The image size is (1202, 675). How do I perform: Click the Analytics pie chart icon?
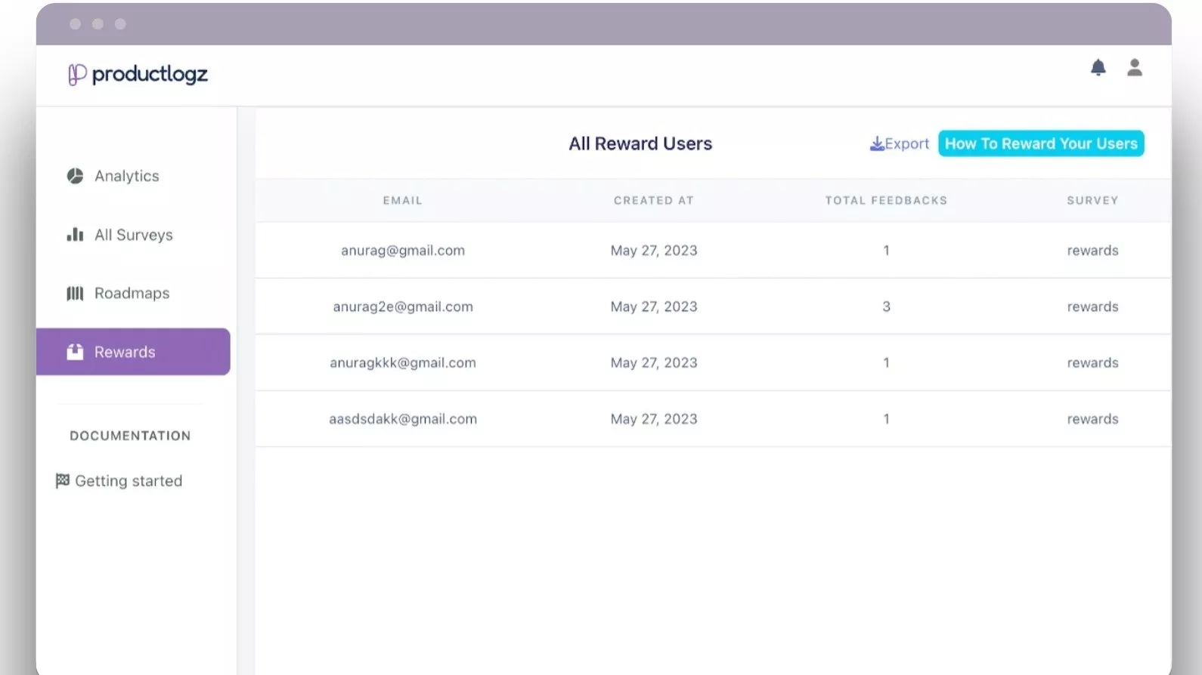[x=75, y=176]
